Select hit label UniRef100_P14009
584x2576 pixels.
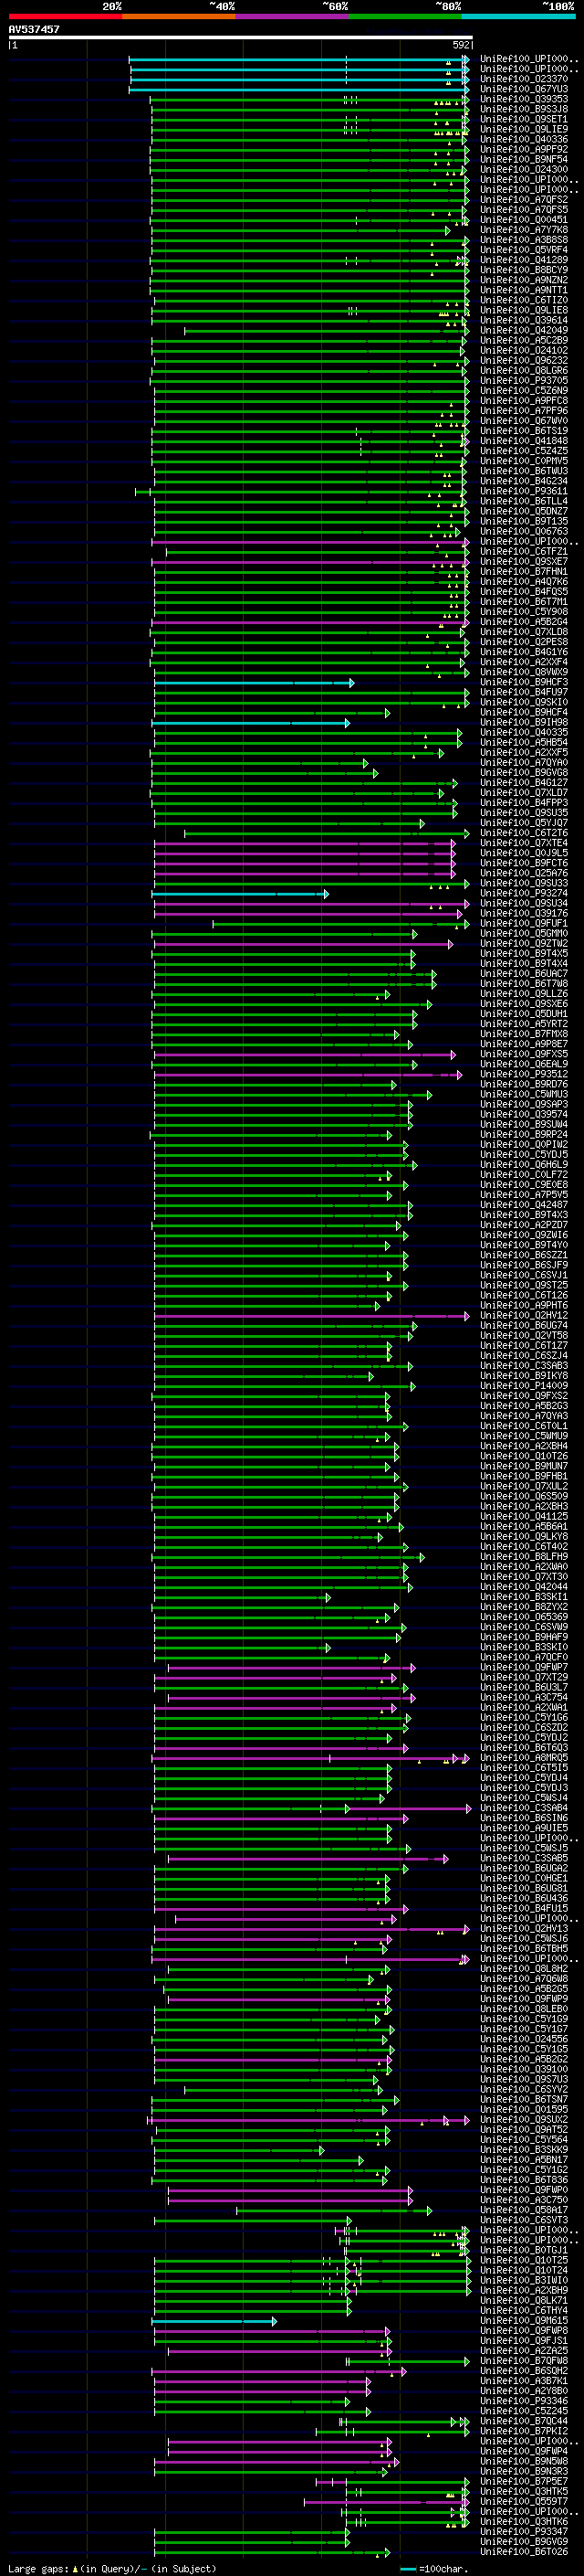(524, 1385)
